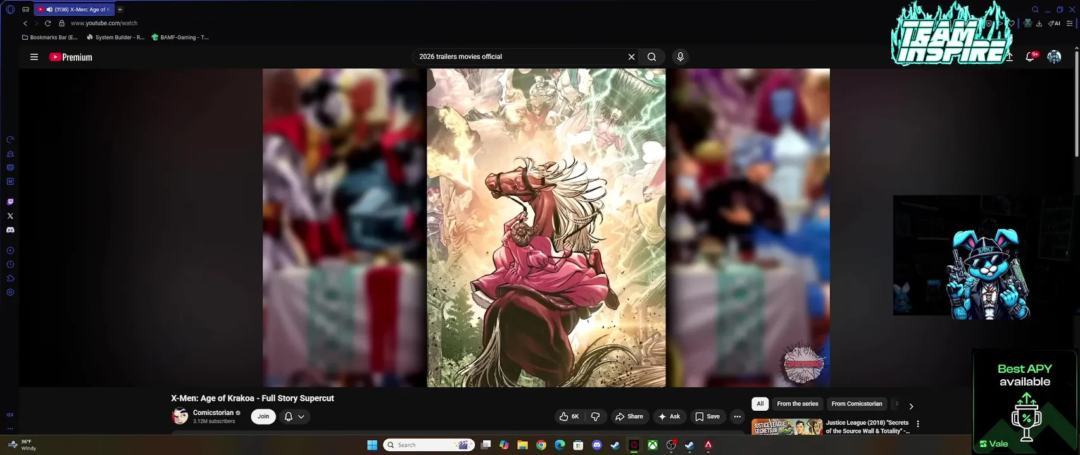
Task: Select the From the series chip
Action: 798,404
